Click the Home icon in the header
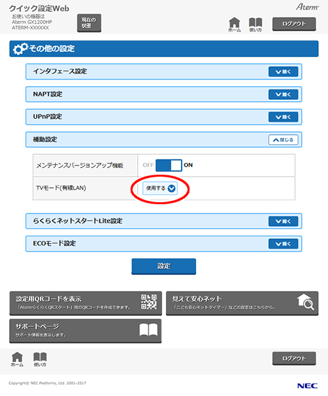This screenshot has height=396, width=328. [x=234, y=24]
